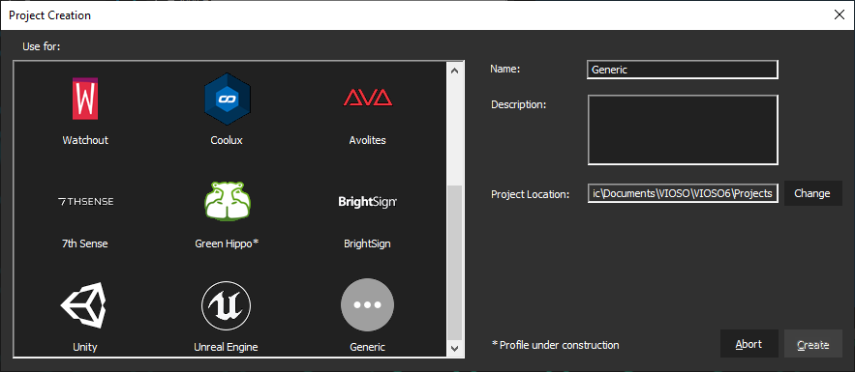Click the Unity text label

click(84, 347)
